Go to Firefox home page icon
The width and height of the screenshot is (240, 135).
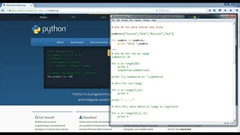[231, 10]
